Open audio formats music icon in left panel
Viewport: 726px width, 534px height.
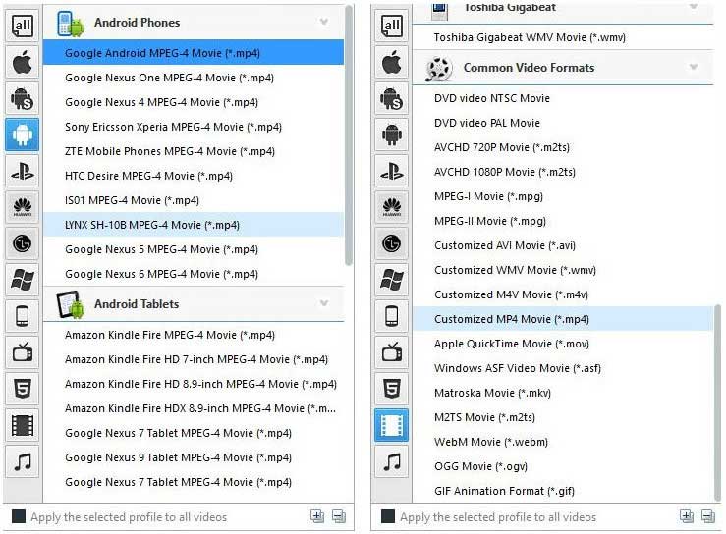point(23,461)
